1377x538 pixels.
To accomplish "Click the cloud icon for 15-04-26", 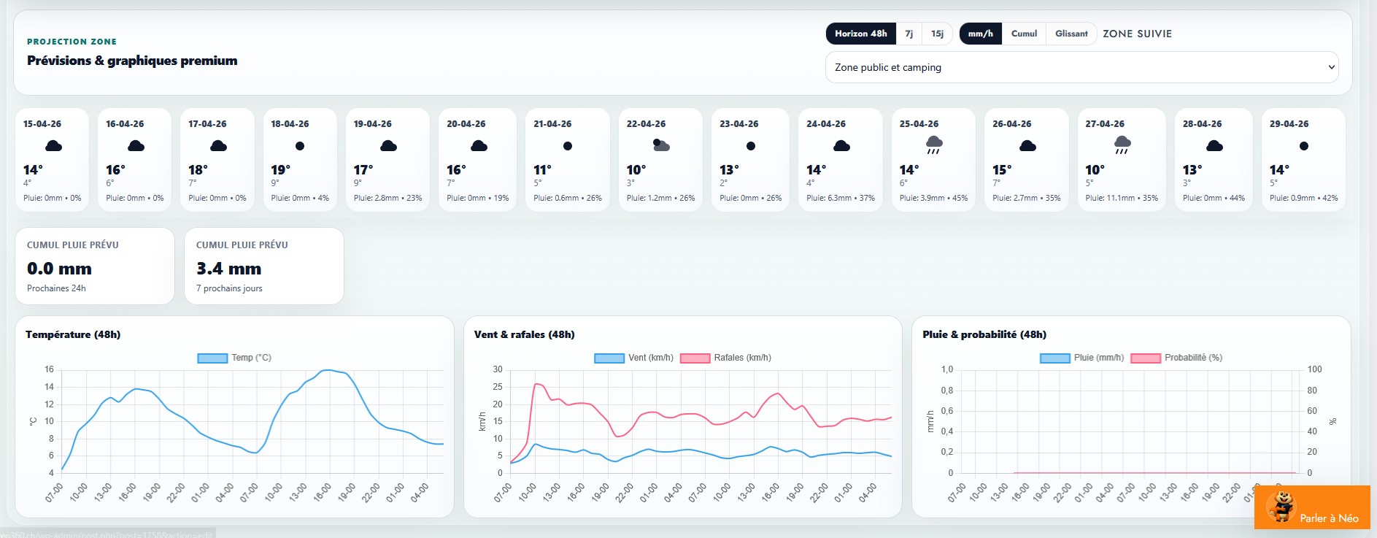I will (53, 146).
